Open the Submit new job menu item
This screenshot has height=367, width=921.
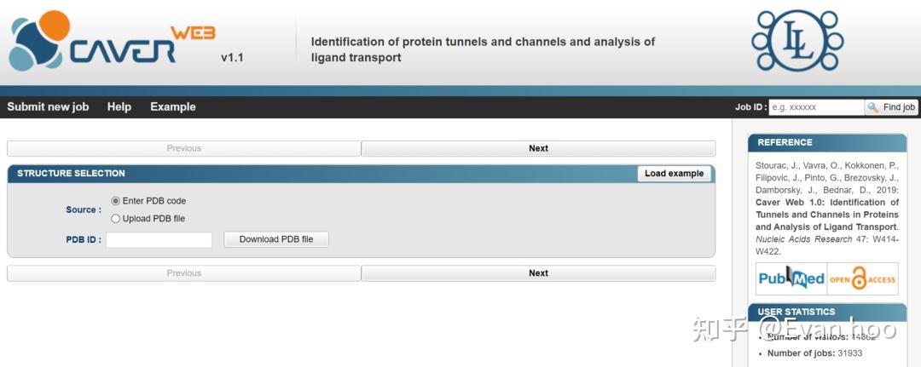point(48,107)
